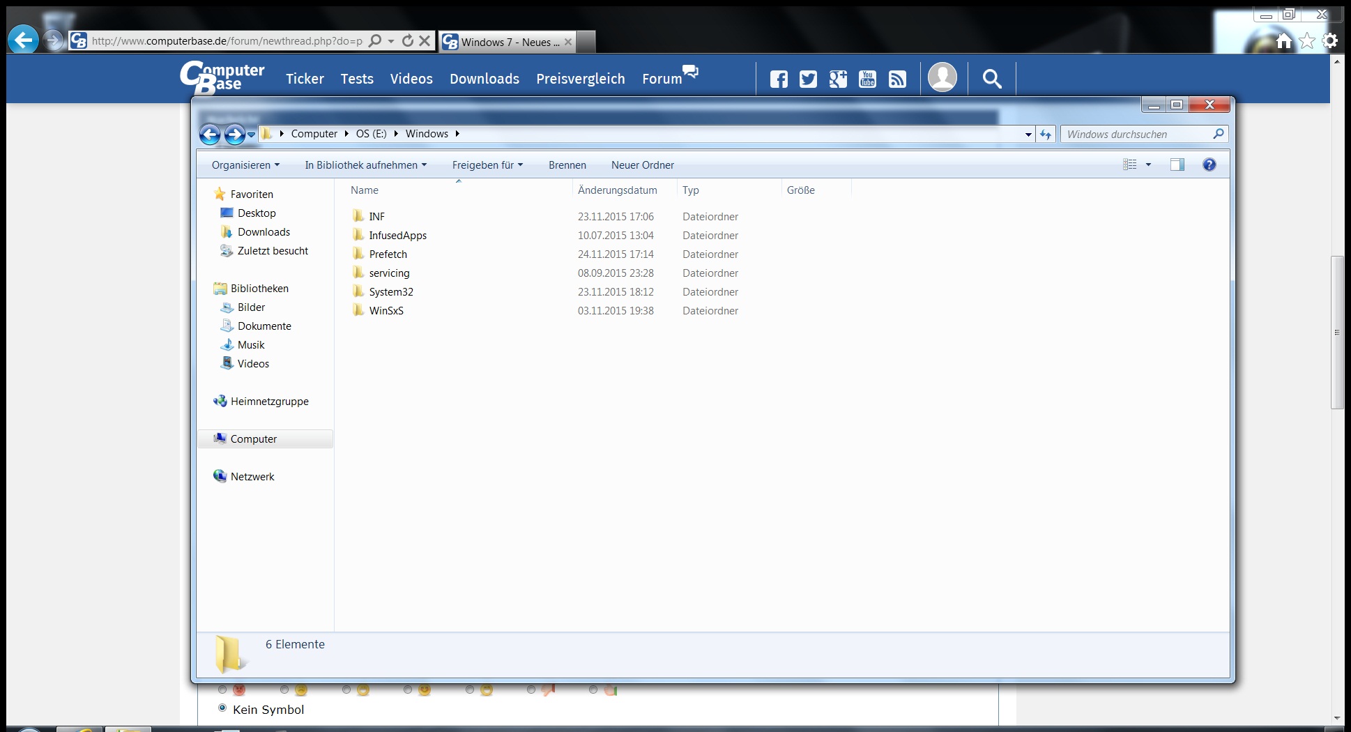Click Computer in the address breadcrumb

314,134
